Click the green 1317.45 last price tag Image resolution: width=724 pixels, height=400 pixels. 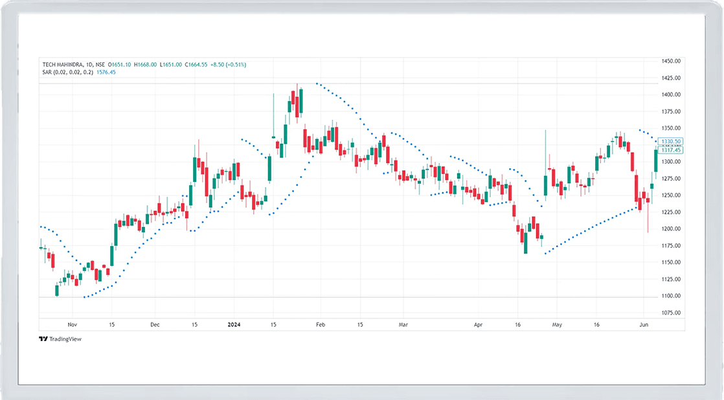click(x=671, y=150)
